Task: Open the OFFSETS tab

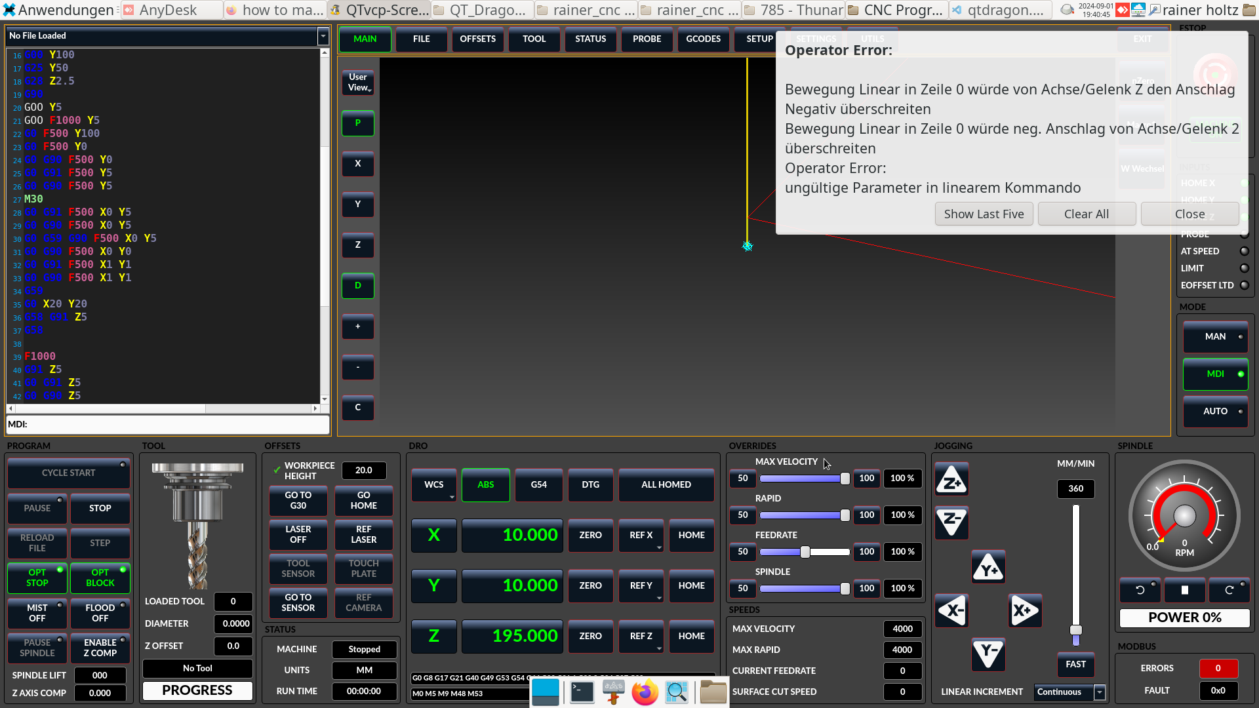Action: coord(478,39)
